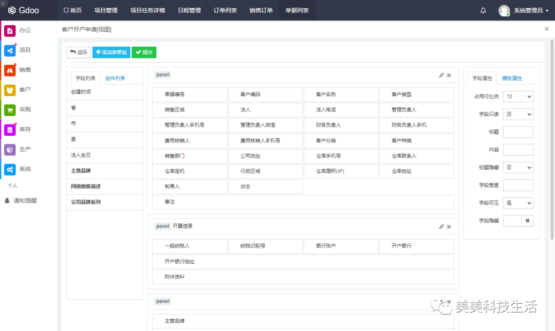Open 销售订单 in the top navigation
The image size is (555, 331).
pos(261,10)
